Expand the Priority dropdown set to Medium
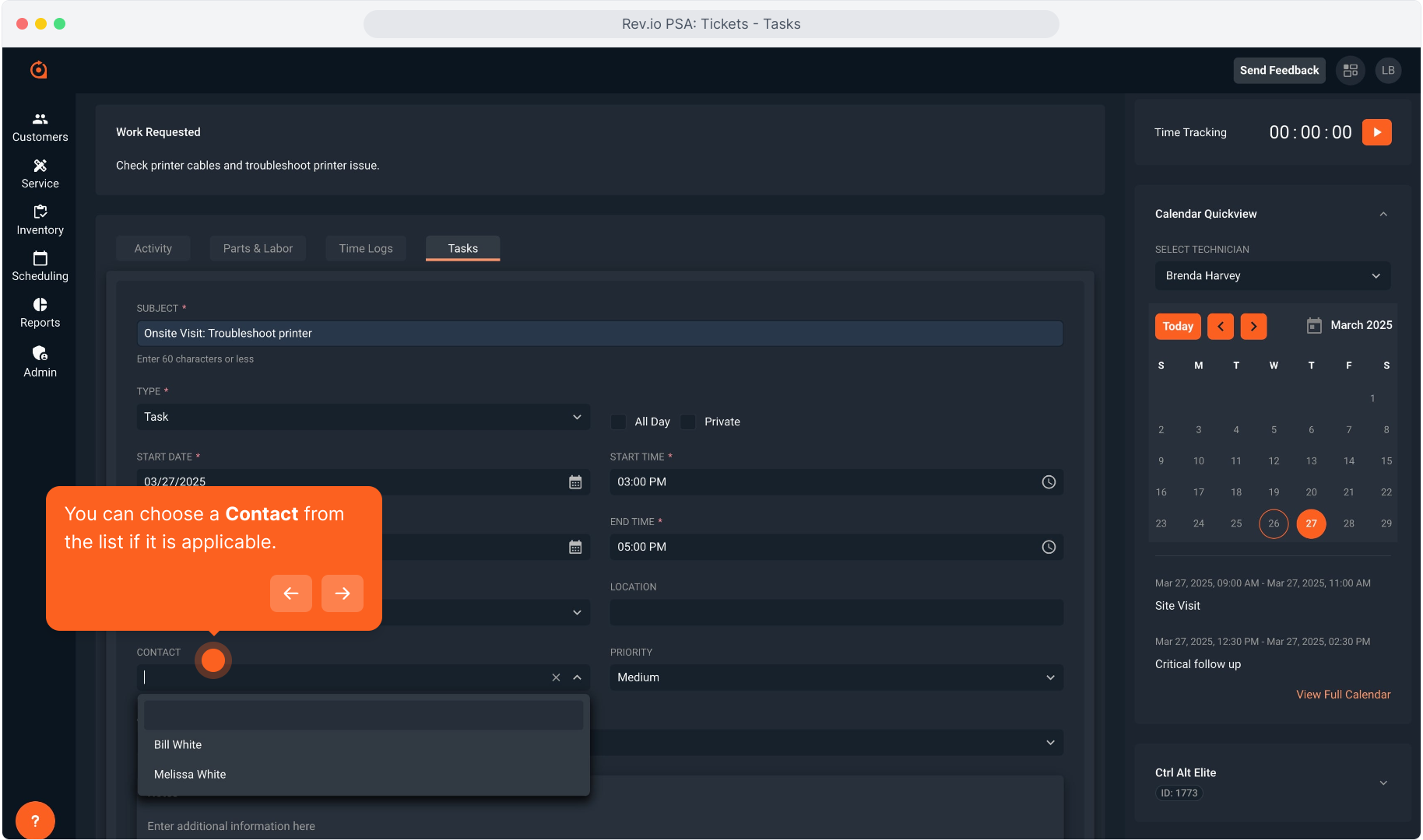The width and height of the screenshot is (1423, 840). pos(836,677)
